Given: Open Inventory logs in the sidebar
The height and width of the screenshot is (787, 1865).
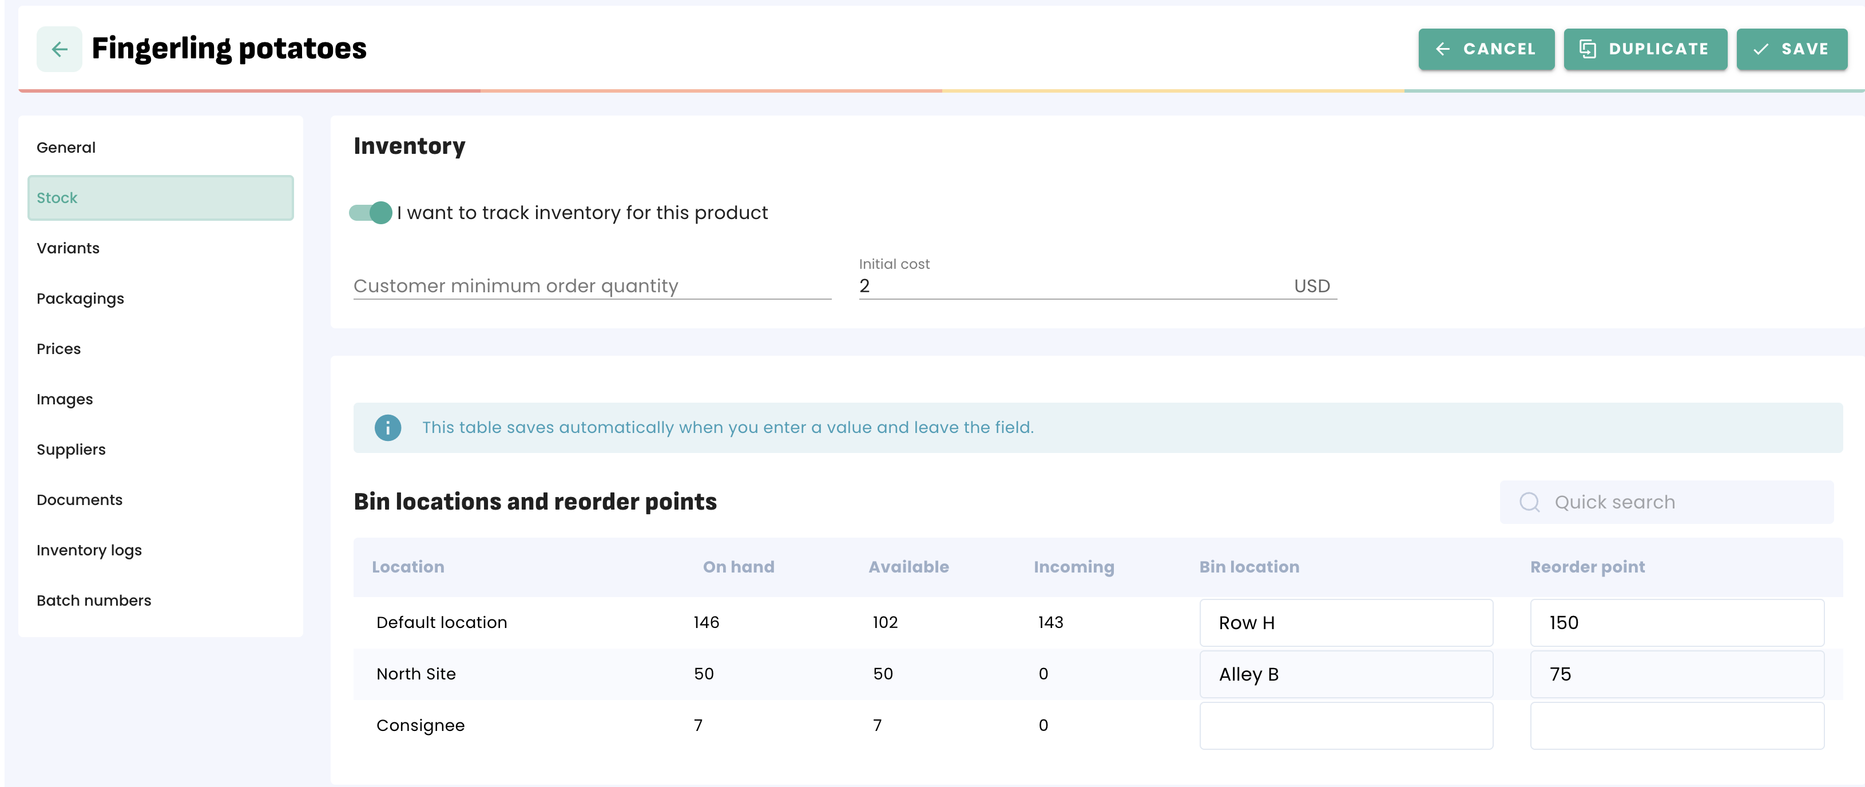Looking at the screenshot, I should [x=89, y=550].
